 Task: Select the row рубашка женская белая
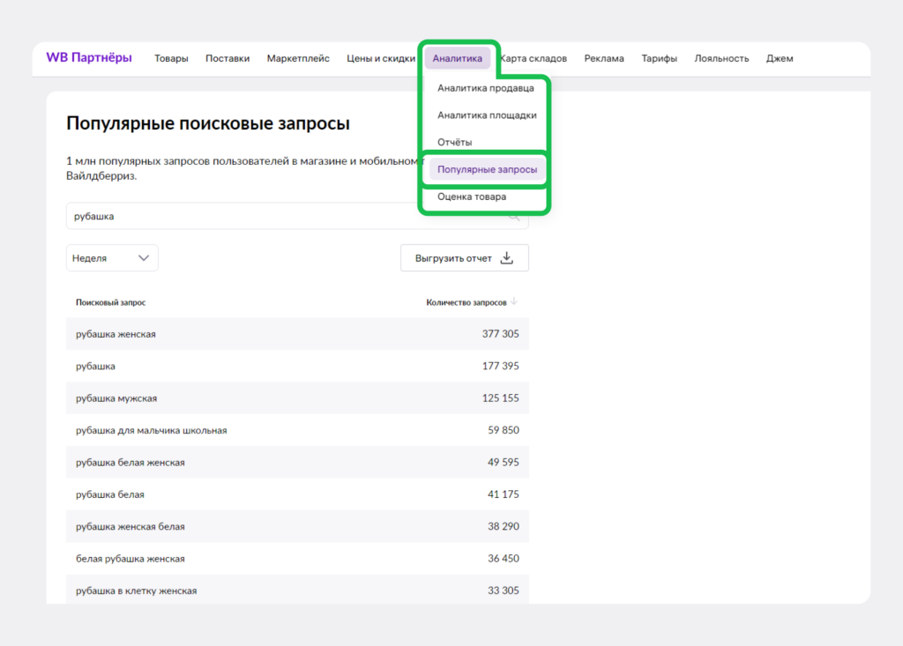(x=297, y=526)
